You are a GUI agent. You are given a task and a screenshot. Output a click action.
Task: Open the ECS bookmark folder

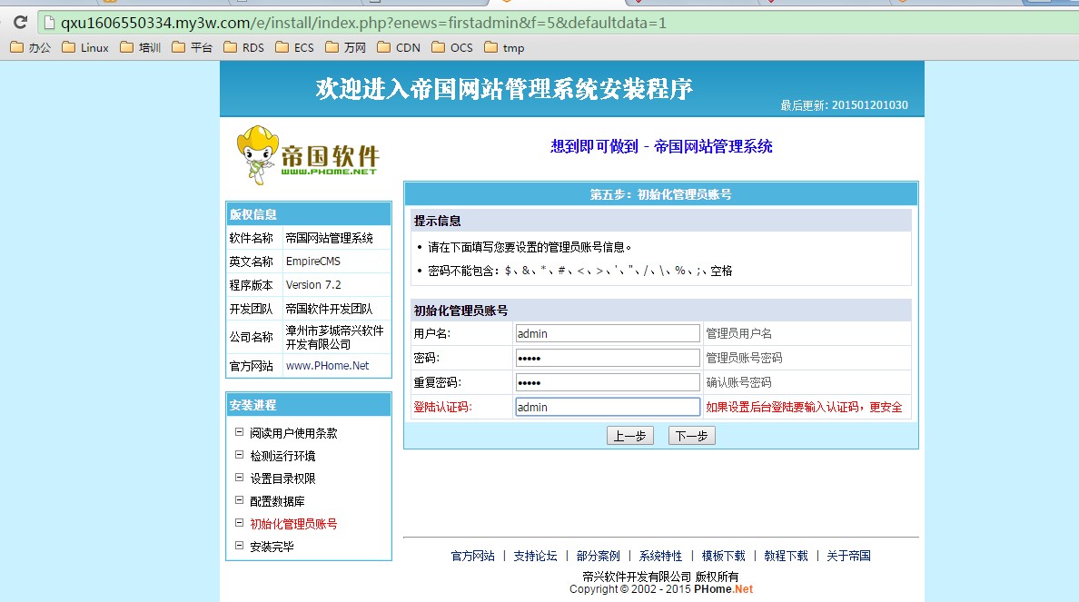pos(294,47)
